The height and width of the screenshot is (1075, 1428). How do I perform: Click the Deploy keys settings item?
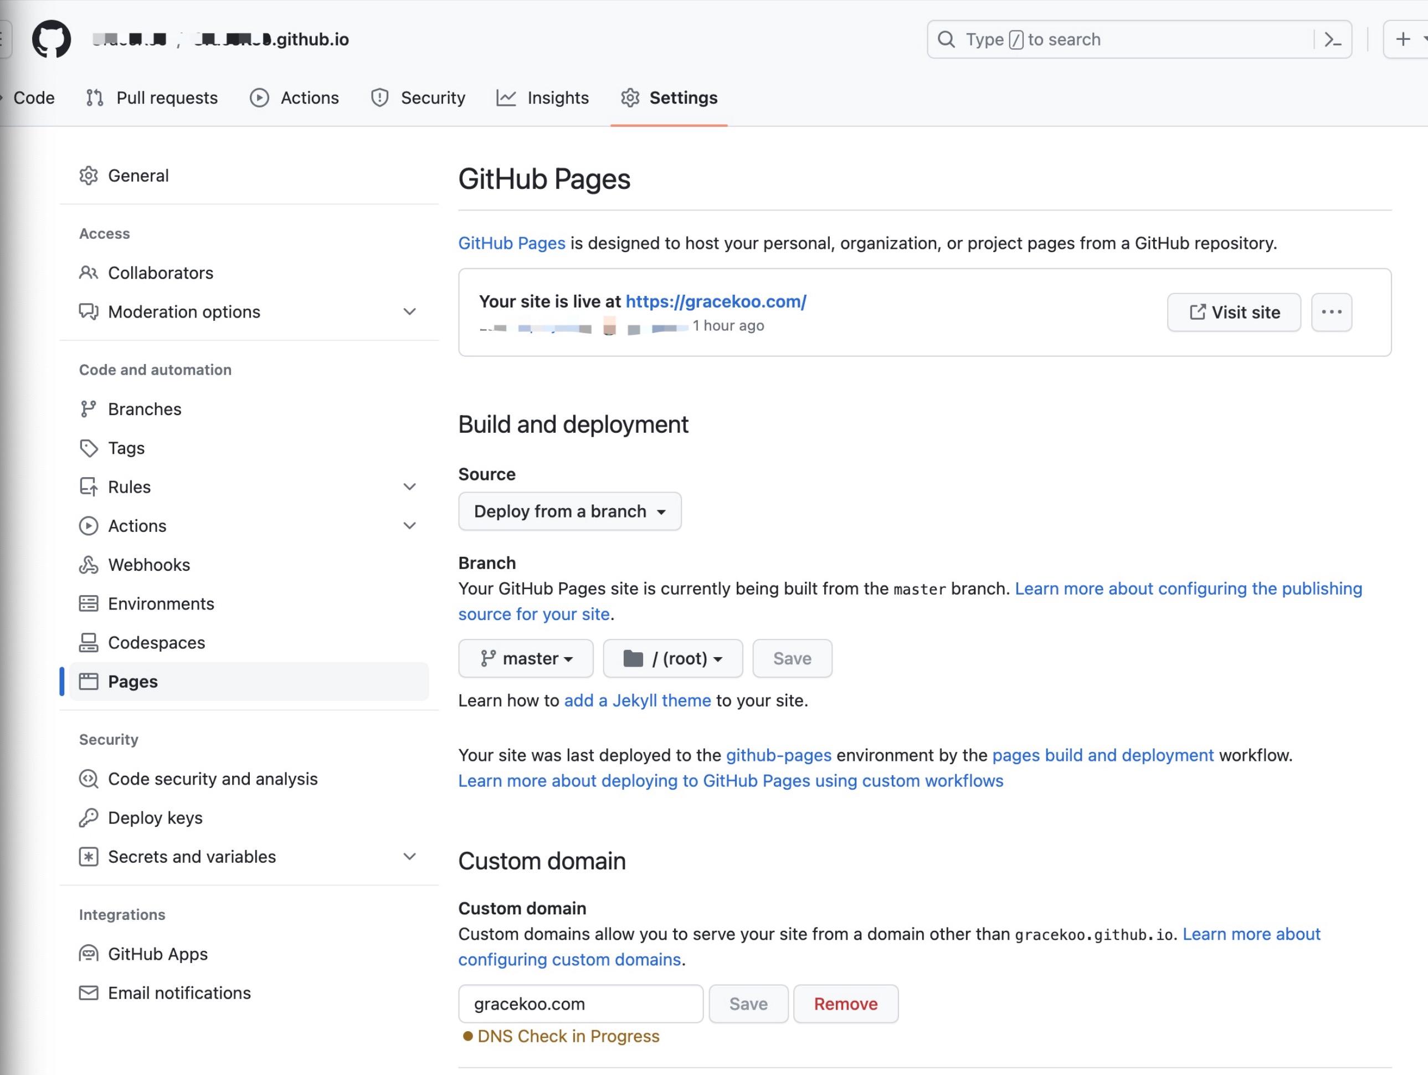[155, 817]
